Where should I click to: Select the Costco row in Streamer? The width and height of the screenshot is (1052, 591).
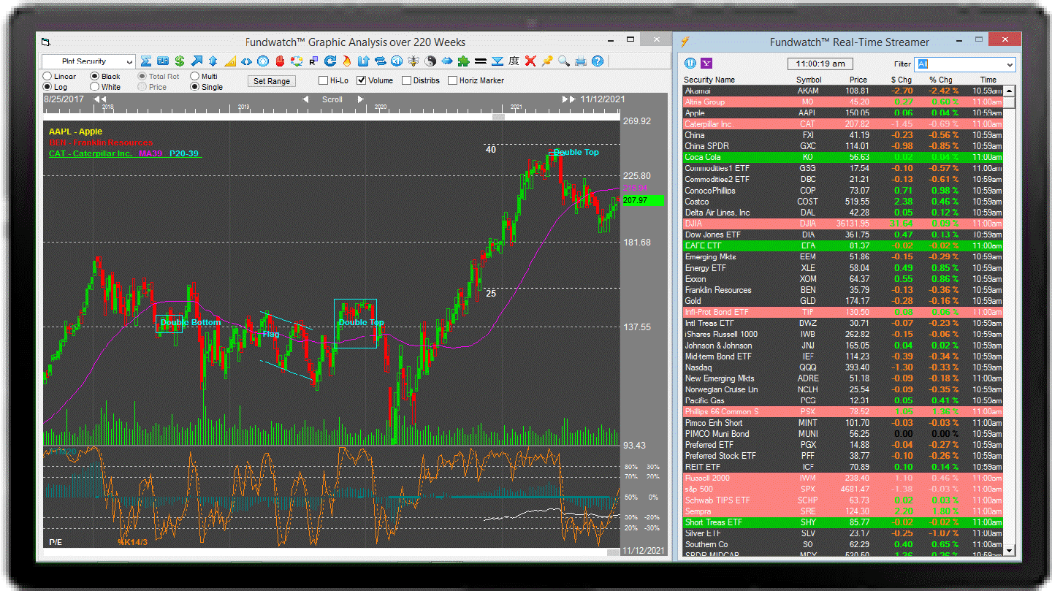[843, 202]
